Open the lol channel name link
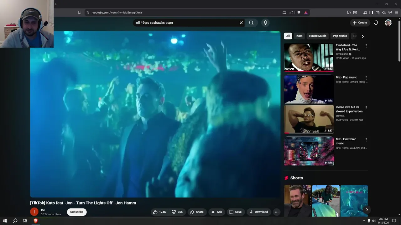Viewport: 401px width, 225px height. (x=43, y=210)
